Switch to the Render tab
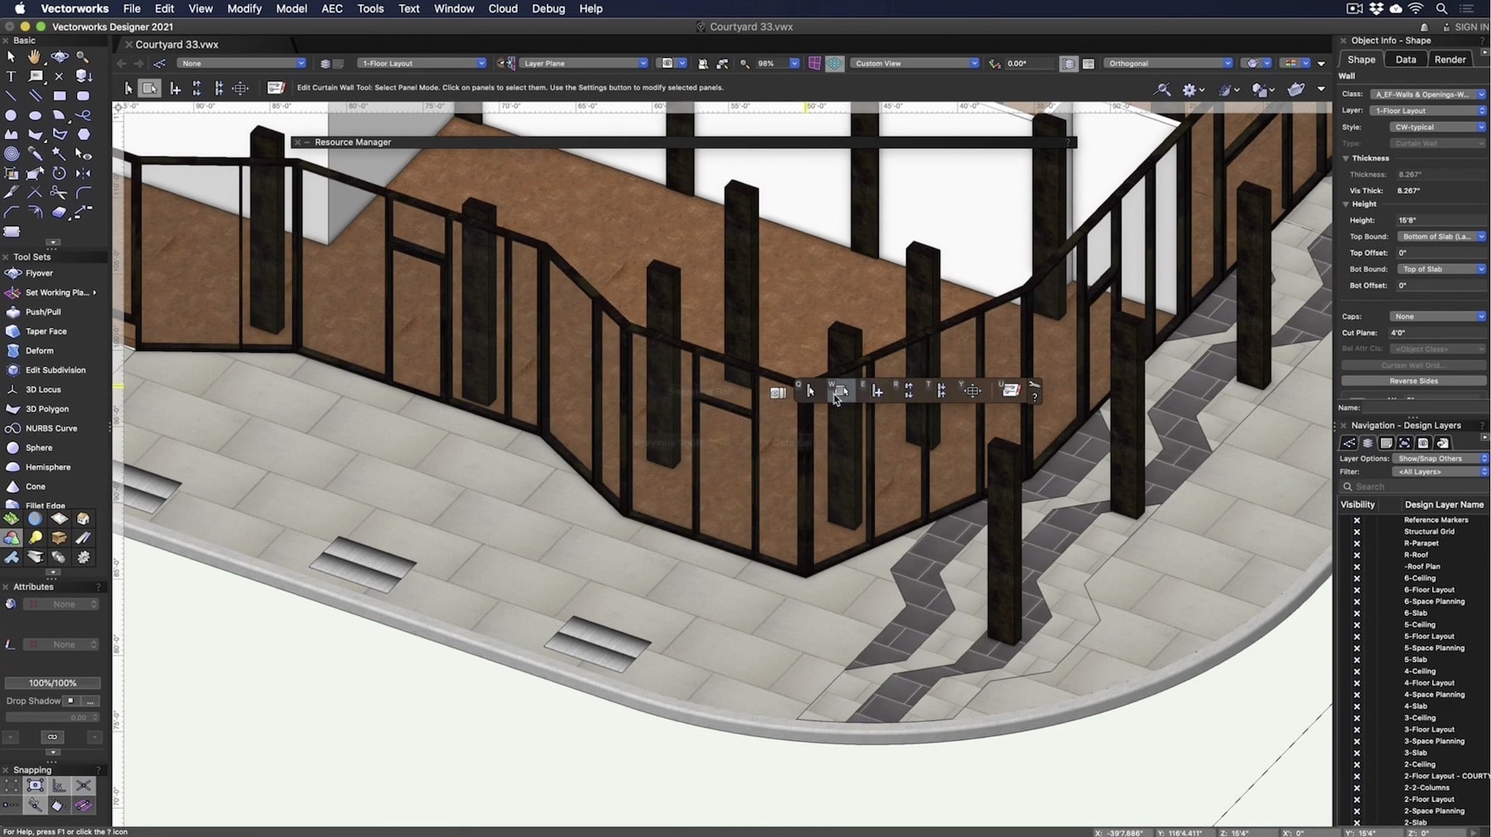 coord(1450,60)
